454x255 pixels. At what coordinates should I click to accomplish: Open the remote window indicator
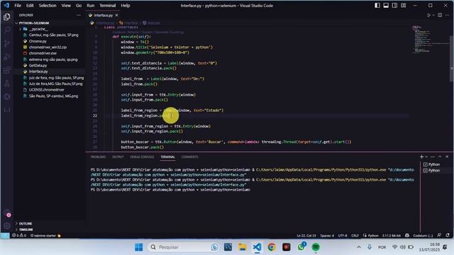click(x=5, y=236)
